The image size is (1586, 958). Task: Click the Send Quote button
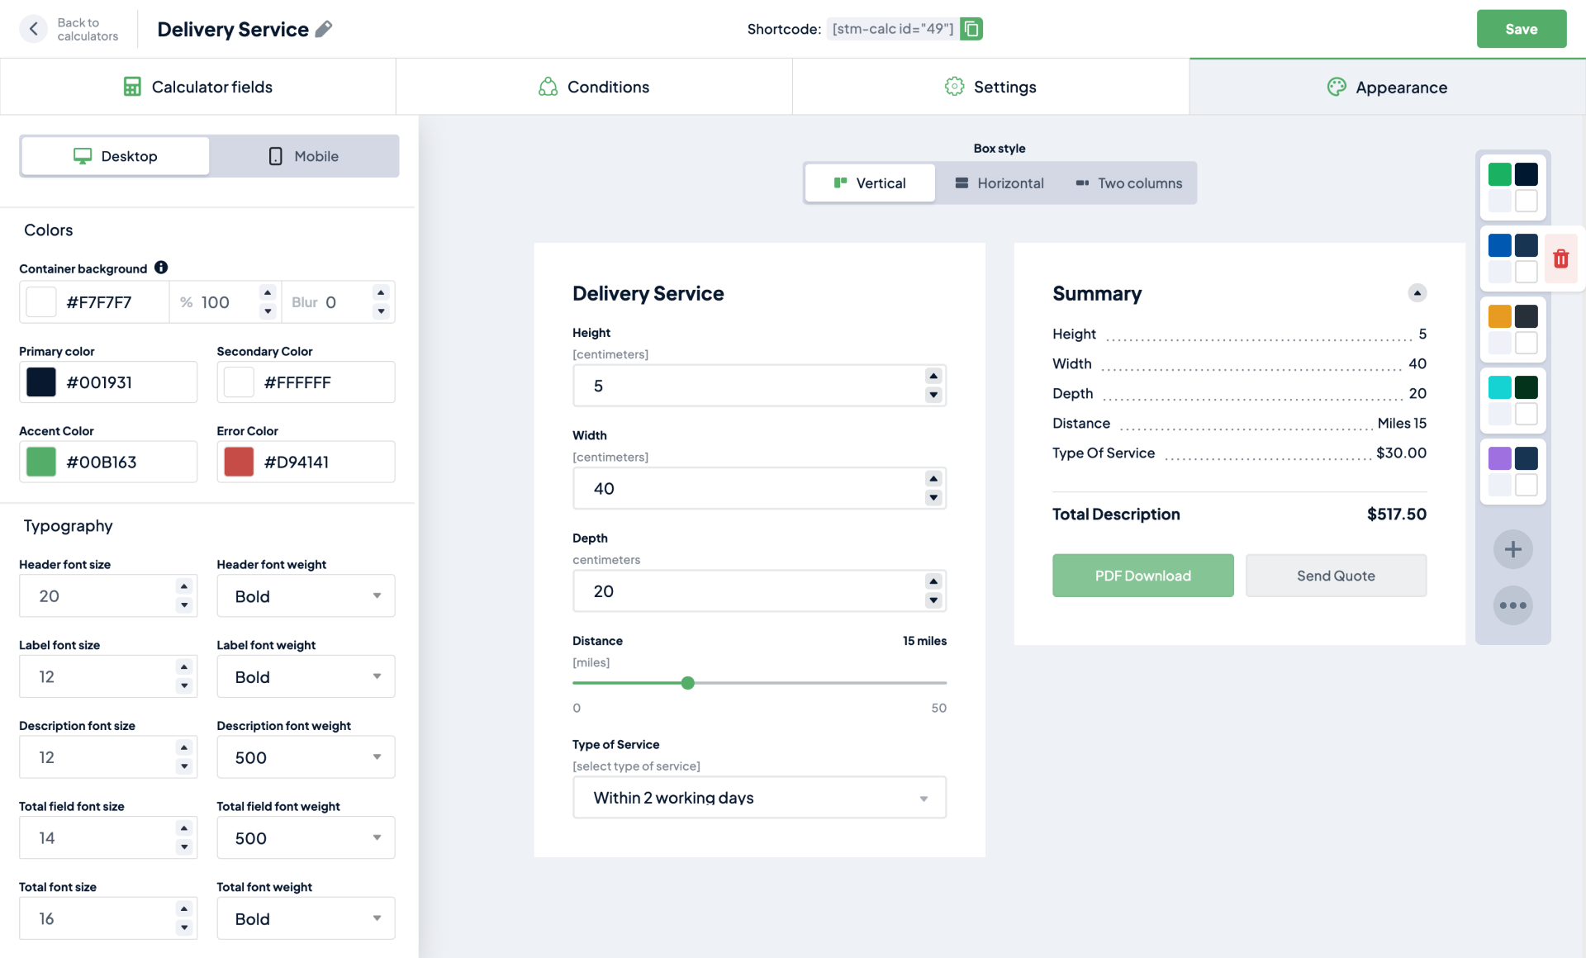(1335, 576)
